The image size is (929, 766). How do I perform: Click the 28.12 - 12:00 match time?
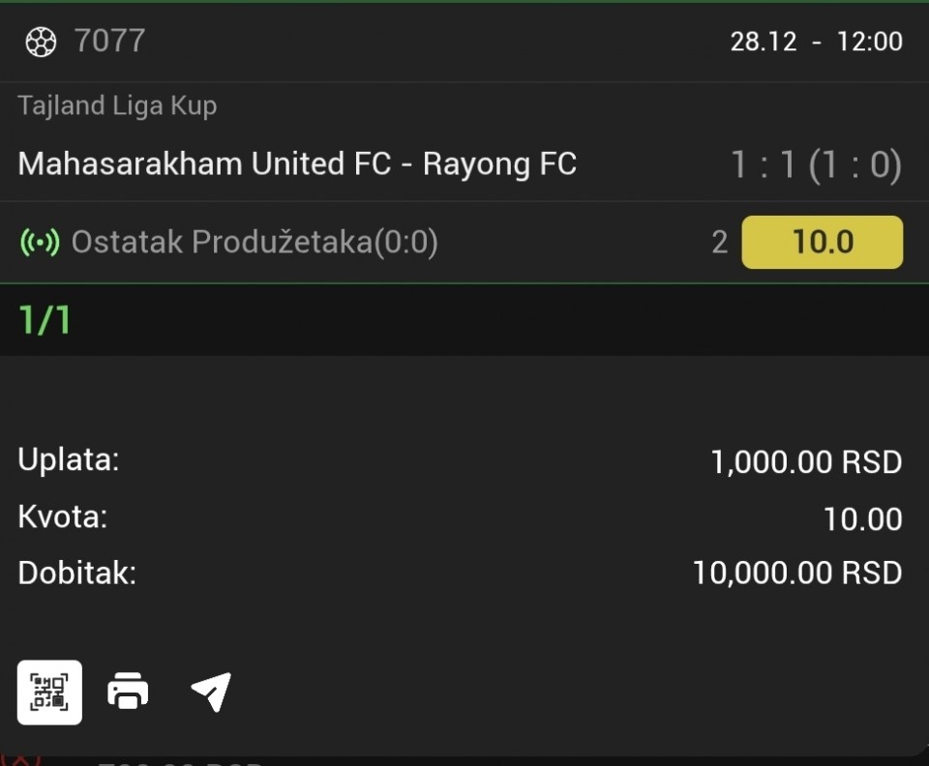click(x=816, y=42)
